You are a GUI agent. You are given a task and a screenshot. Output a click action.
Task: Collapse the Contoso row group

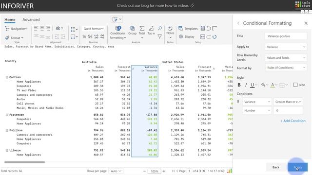coord(7,77)
